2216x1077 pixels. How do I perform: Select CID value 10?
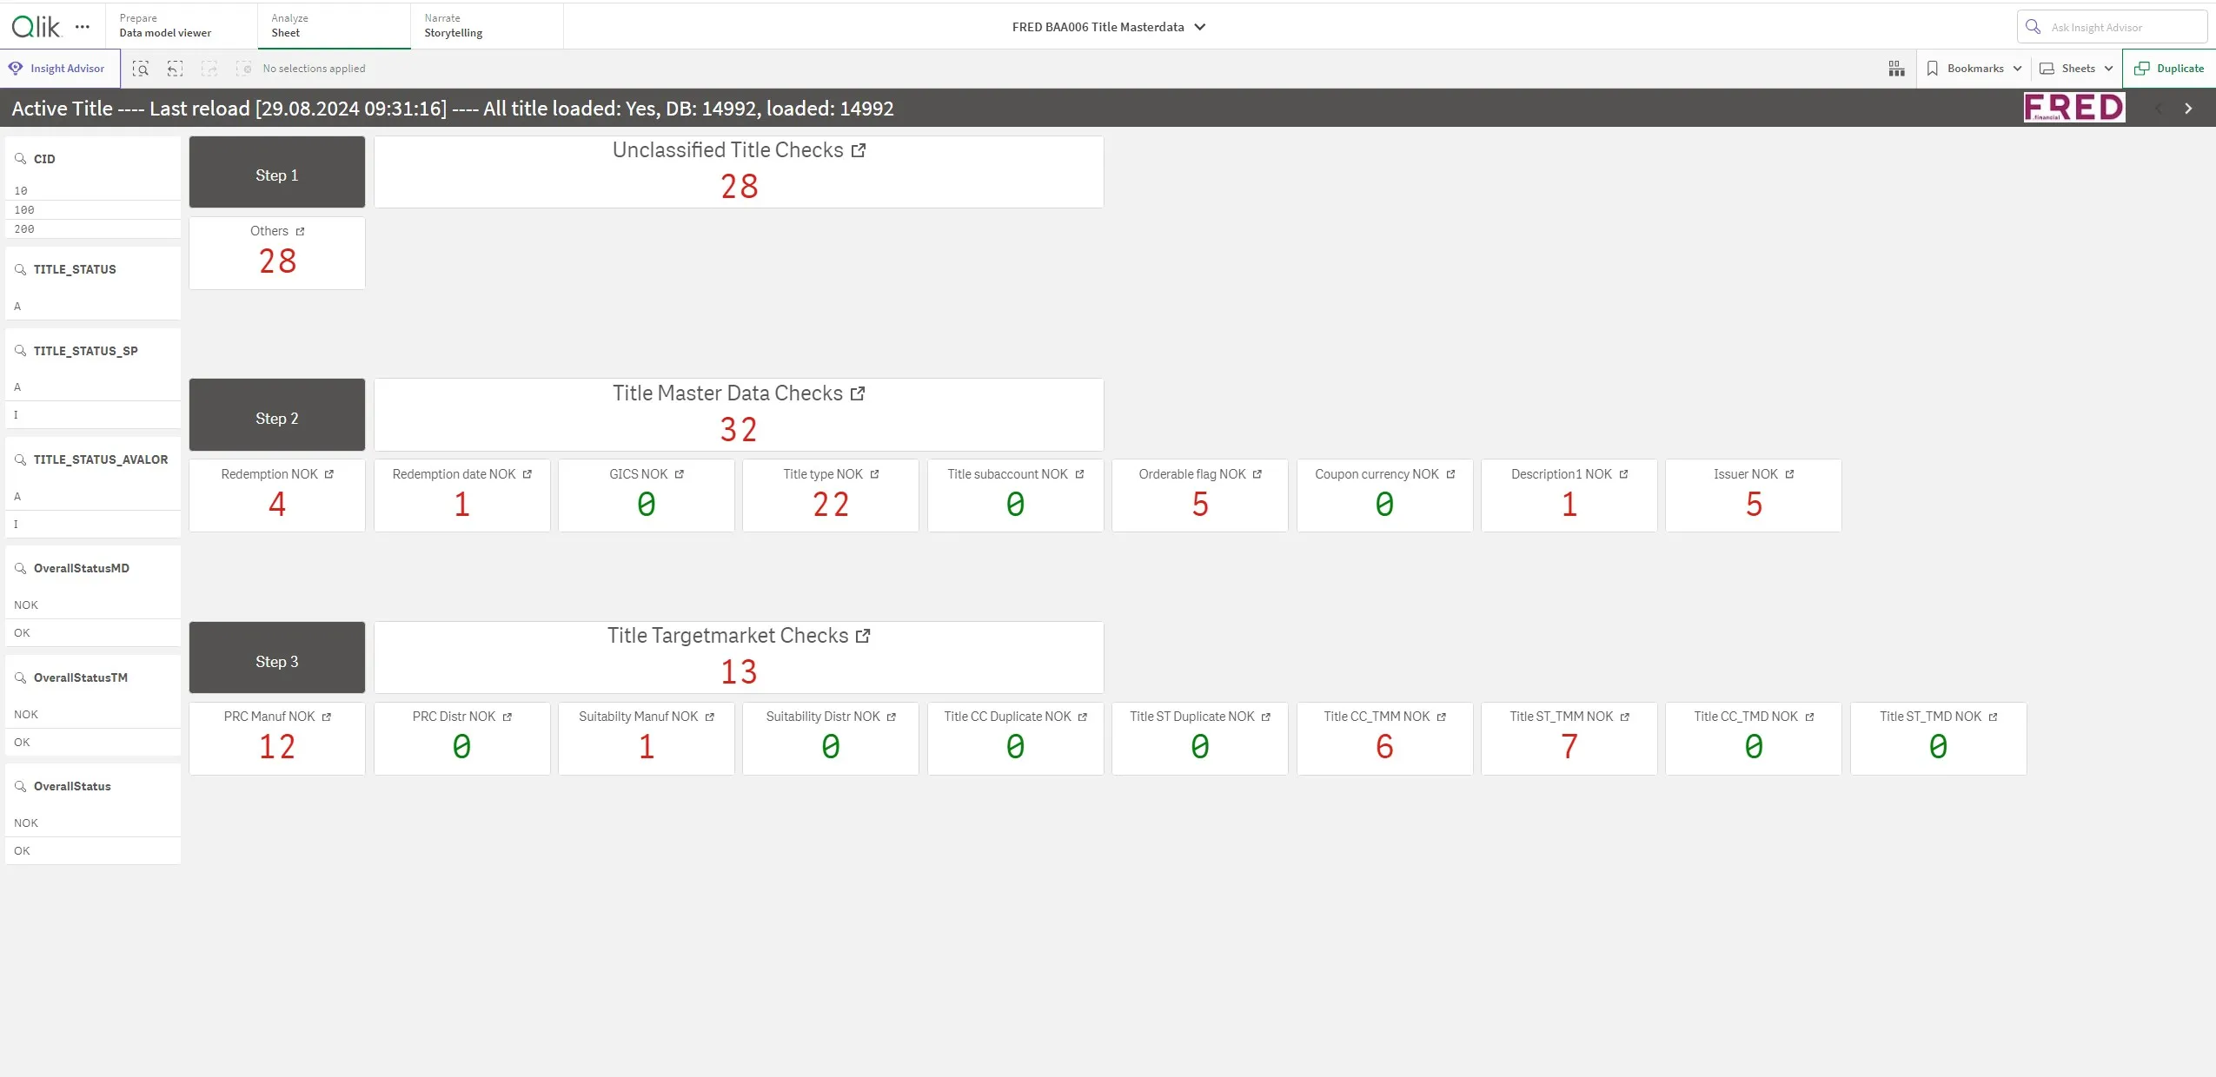click(x=93, y=191)
